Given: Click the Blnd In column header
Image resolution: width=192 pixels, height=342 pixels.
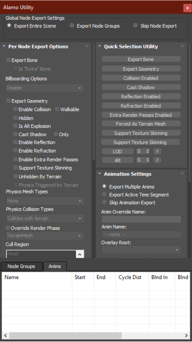Looking at the screenshot, I should pyautogui.click(x=162, y=277).
